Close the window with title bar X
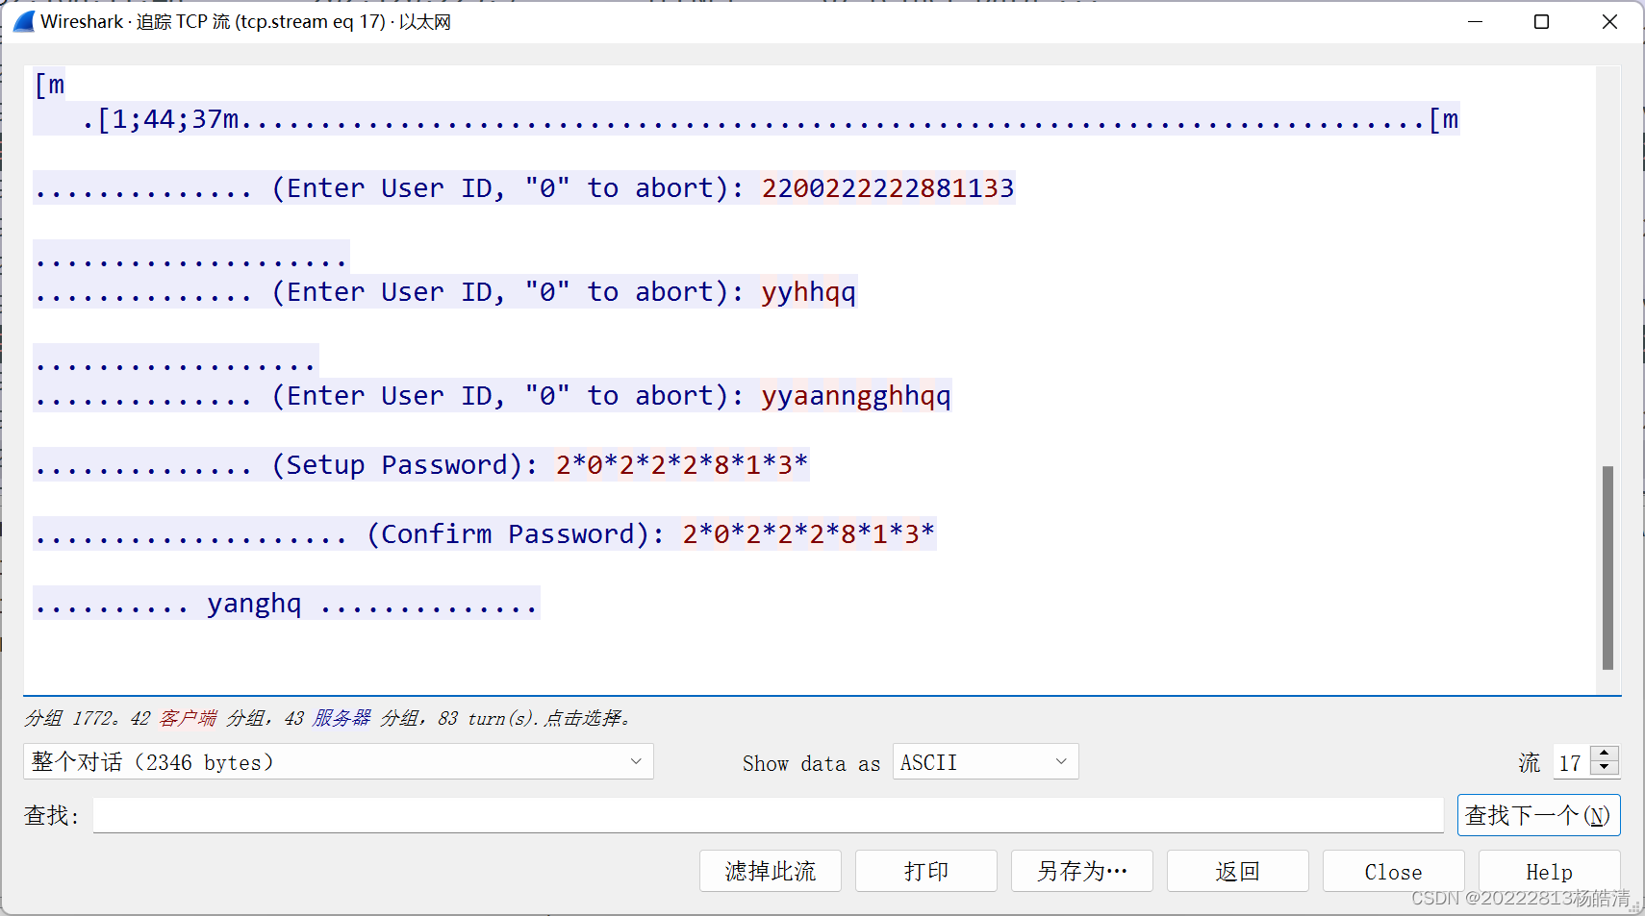 click(1609, 21)
